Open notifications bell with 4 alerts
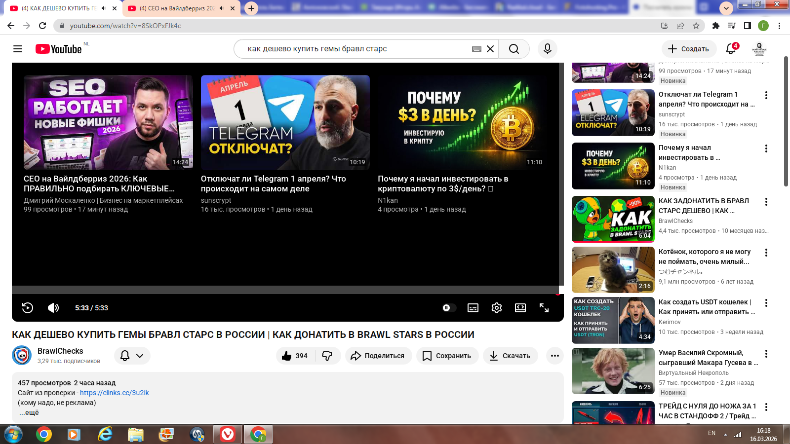The width and height of the screenshot is (790, 444). [x=731, y=49]
